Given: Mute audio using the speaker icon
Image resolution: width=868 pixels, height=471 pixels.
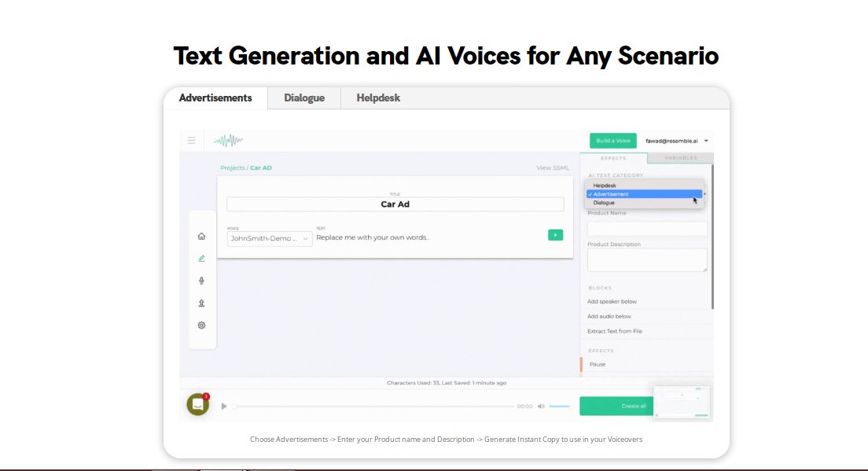Looking at the screenshot, I should pos(540,406).
